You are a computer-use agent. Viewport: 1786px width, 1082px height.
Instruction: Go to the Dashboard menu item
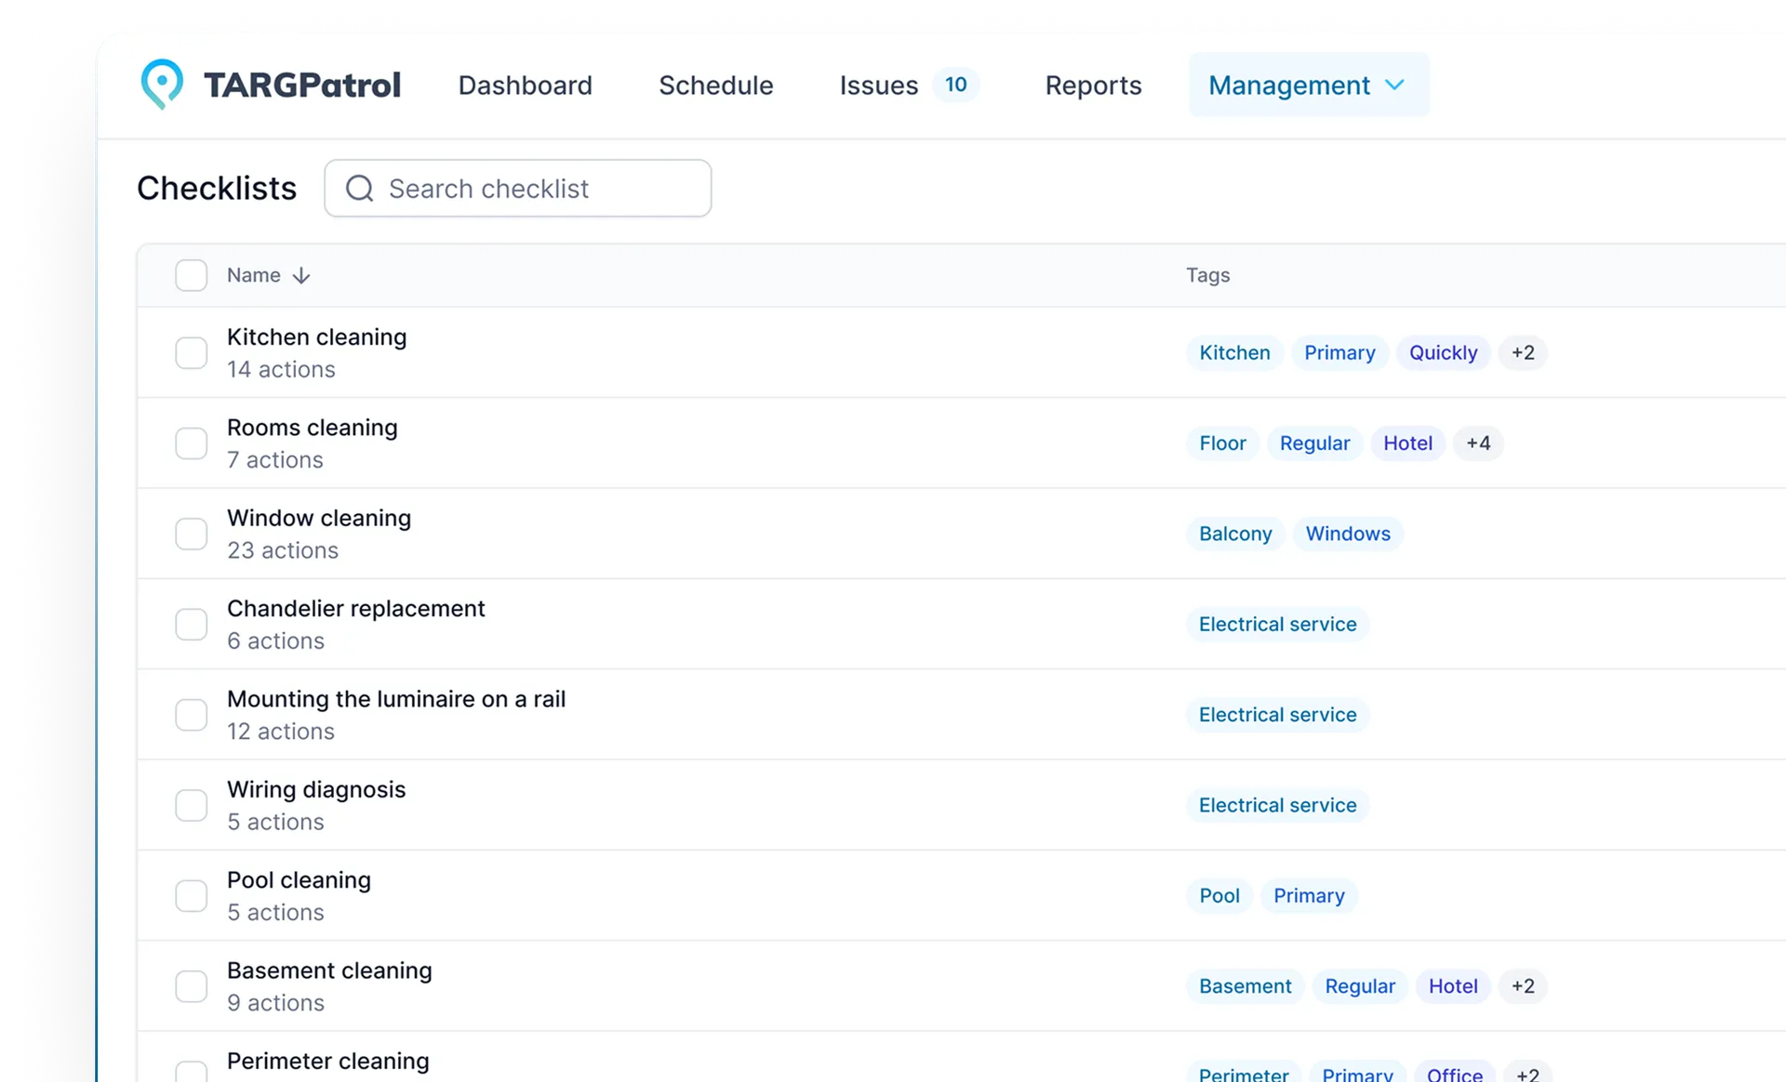pos(525,85)
